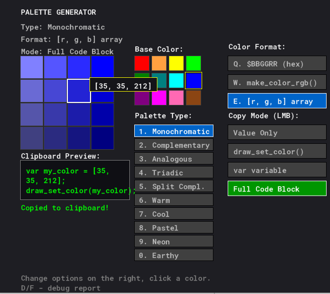330x294 pixels.
Task: Select the [r, g, b] array format
Action: (x=277, y=101)
